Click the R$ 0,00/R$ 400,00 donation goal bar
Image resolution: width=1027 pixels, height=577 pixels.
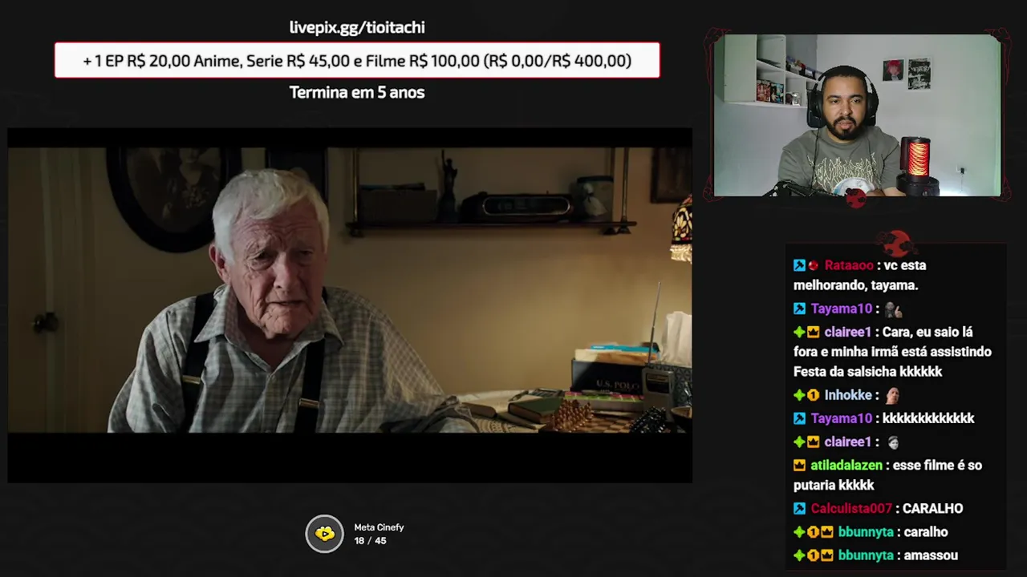point(357,61)
